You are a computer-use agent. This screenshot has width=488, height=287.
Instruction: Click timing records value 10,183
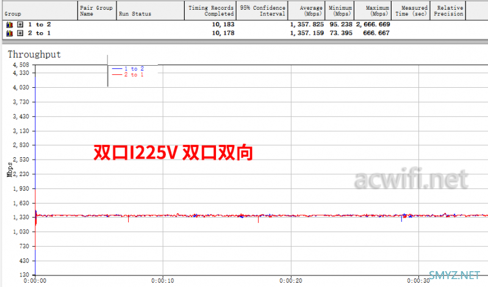[223, 24]
